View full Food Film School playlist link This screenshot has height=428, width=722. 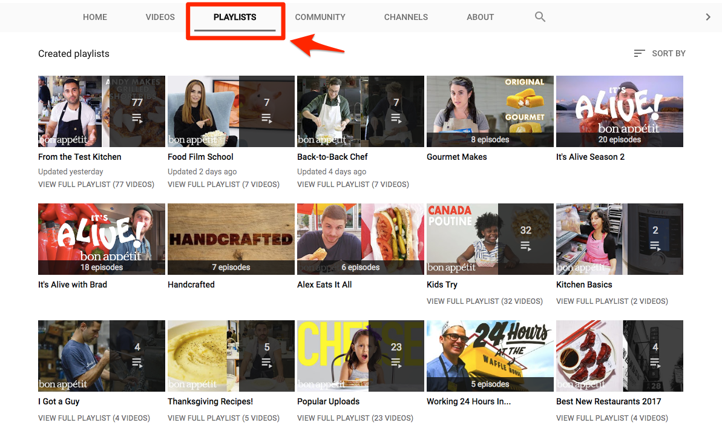(x=223, y=184)
